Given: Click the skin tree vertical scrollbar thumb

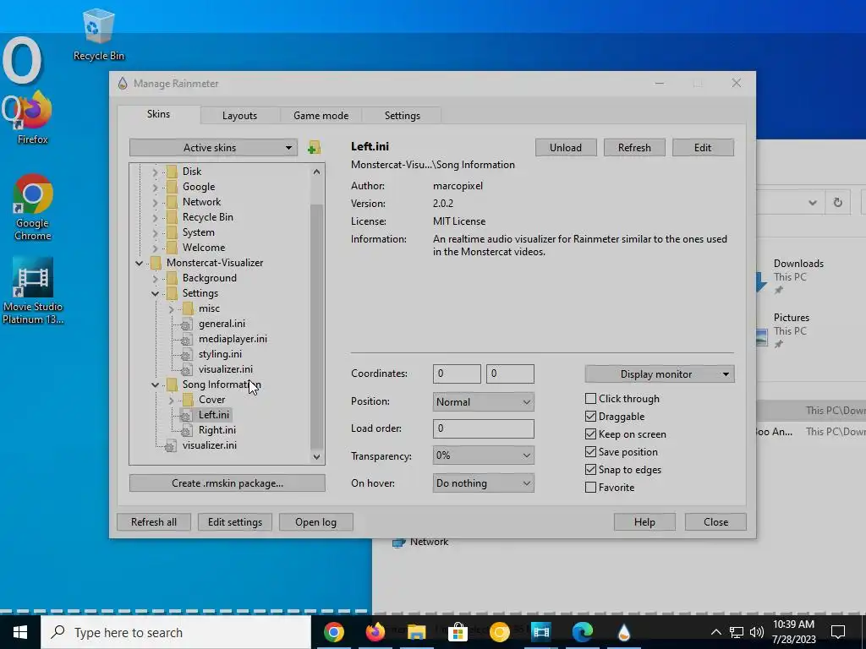Looking at the screenshot, I should coord(316,325).
